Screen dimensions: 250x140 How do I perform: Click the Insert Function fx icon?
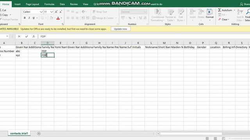click(34, 37)
